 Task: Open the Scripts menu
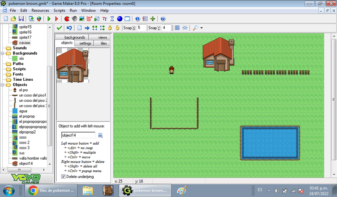pyautogui.click(x=59, y=10)
